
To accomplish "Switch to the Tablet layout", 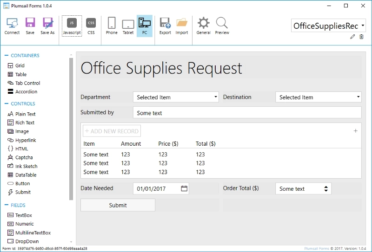I will point(128,26).
